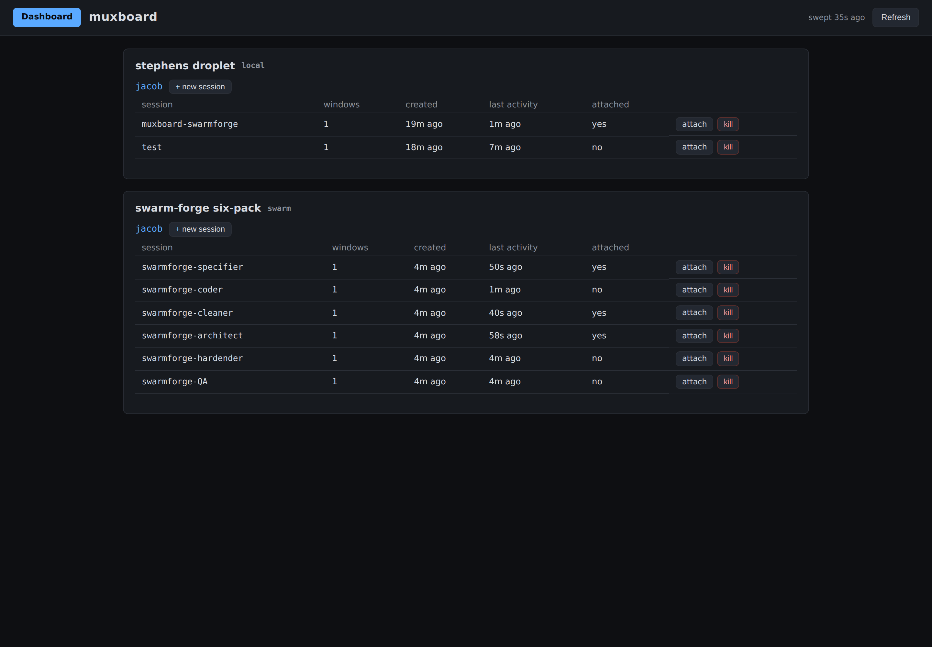The image size is (932, 647).
Task: Attach to swarmforge-architect session
Action: pos(694,336)
